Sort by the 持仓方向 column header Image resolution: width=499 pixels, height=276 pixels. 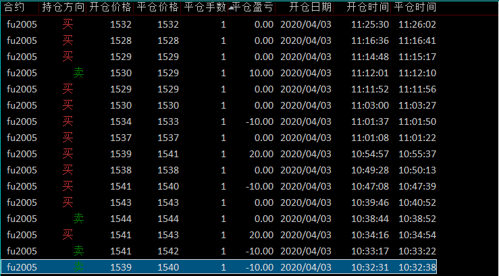pyautogui.click(x=63, y=7)
